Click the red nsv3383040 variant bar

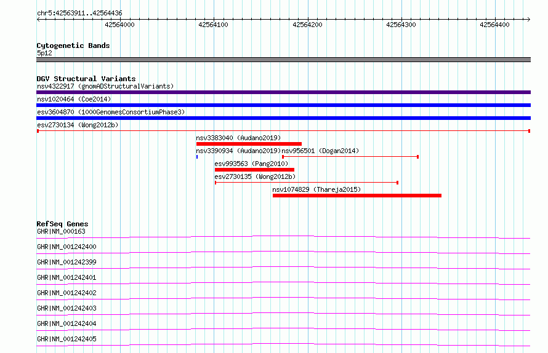(249, 144)
